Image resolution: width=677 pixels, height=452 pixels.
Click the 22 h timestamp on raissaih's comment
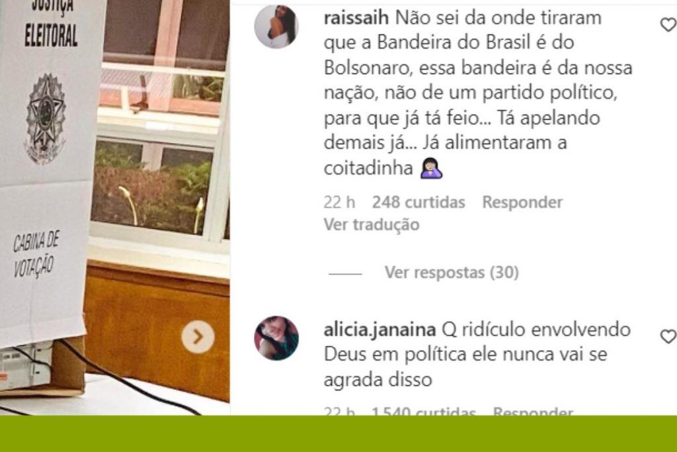[x=339, y=203]
